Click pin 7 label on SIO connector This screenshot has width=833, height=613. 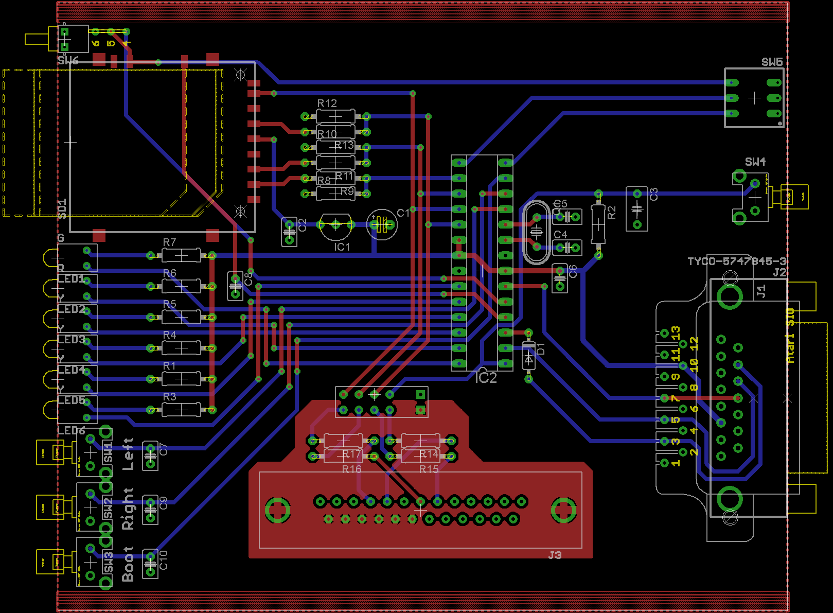(x=676, y=398)
